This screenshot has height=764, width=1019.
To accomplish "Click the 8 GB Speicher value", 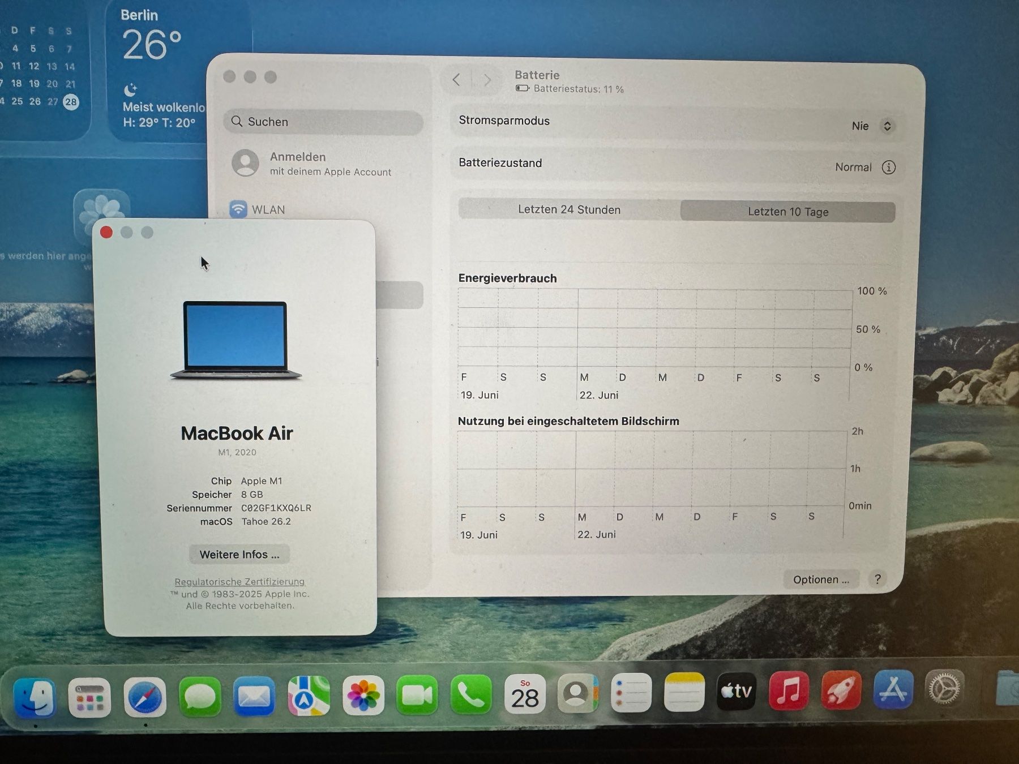I will 252,495.
